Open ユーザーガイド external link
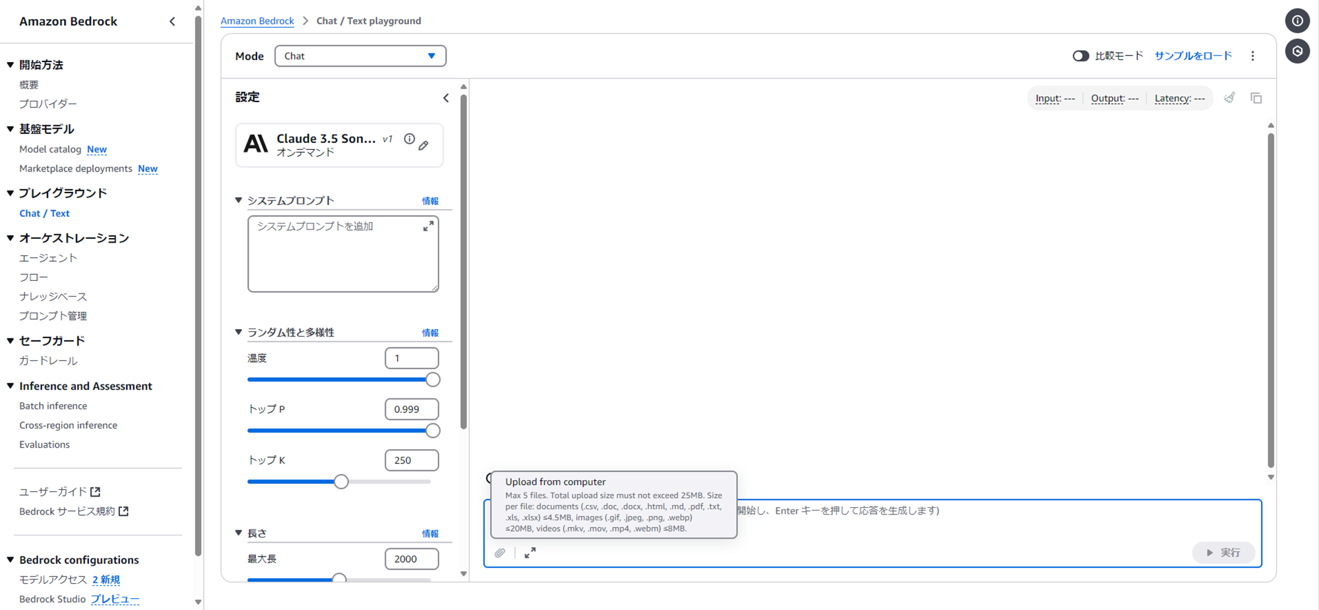The height and width of the screenshot is (610, 1319). click(x=60, y=492)
